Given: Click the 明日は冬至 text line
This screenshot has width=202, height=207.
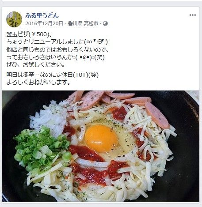Looking at the screenshot, I should (x=53, y=75).
